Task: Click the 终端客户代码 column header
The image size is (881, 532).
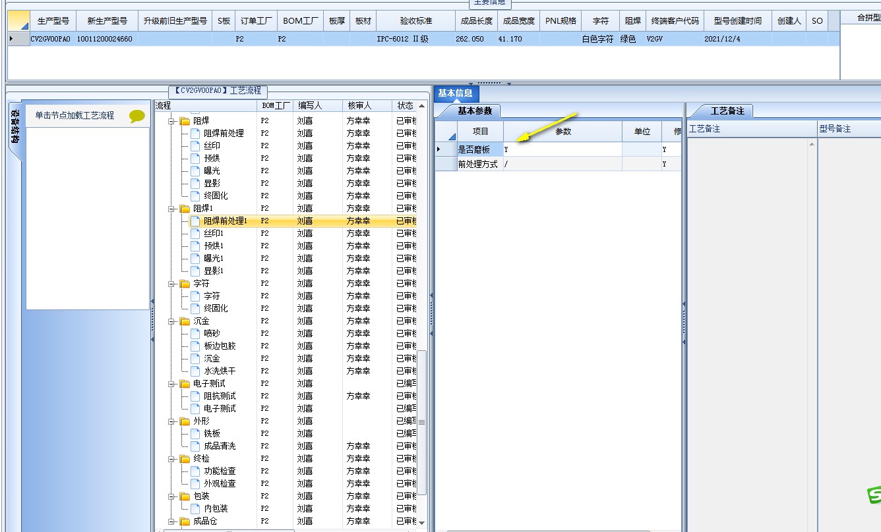Action: (x=675, y=21)
